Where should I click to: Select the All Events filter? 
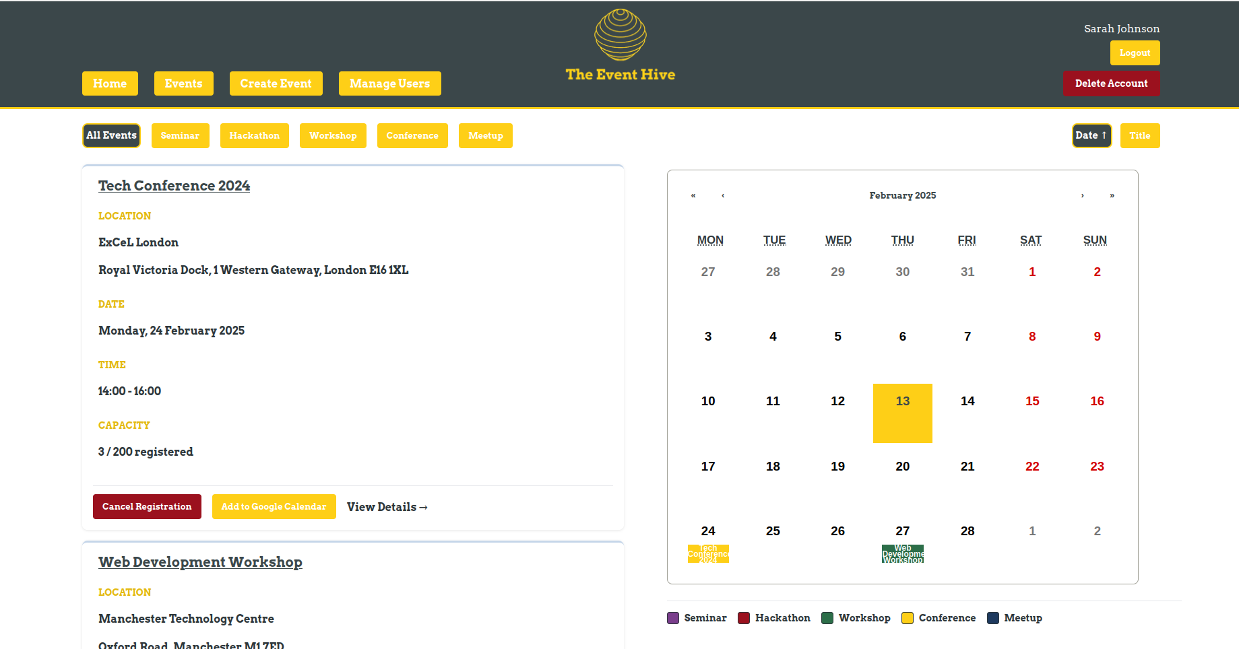(111, 135)
